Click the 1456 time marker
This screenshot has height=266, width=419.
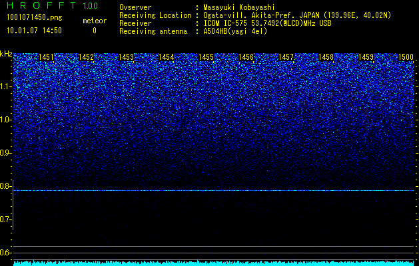coord(246,57)
